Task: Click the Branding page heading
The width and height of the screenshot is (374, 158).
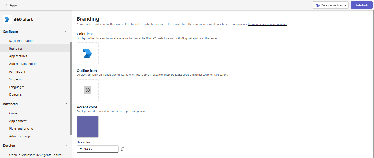Action: (x=88, y=19)
